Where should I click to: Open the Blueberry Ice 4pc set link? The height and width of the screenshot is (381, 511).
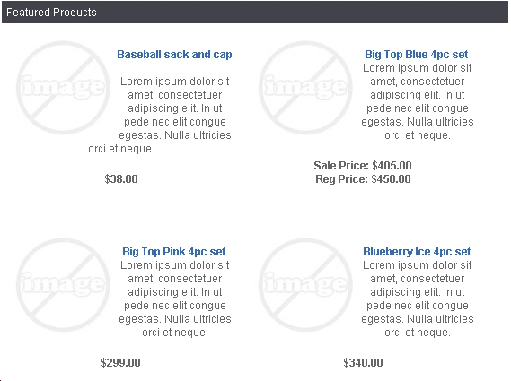click(417, 252)
